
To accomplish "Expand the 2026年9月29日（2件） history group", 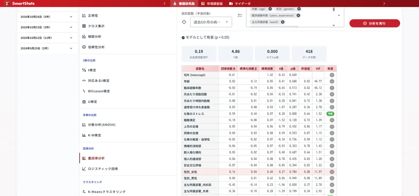I will pyautogui.click(x=47, y=48).
